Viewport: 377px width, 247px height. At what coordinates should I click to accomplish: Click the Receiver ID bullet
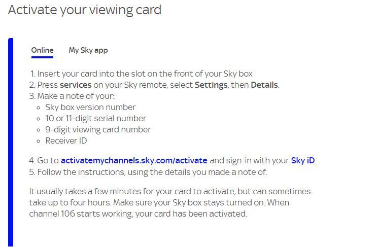pos(66,141)
